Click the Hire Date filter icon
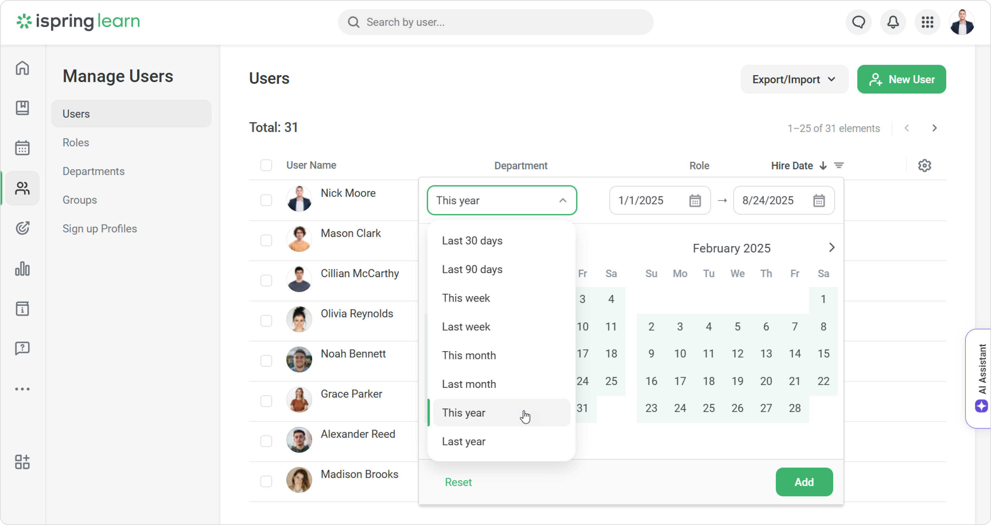 (x=839, y=165)
